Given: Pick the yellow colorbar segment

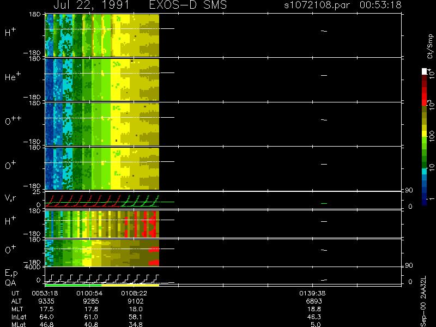Looking at the screenshot, I should coord(425,134).
